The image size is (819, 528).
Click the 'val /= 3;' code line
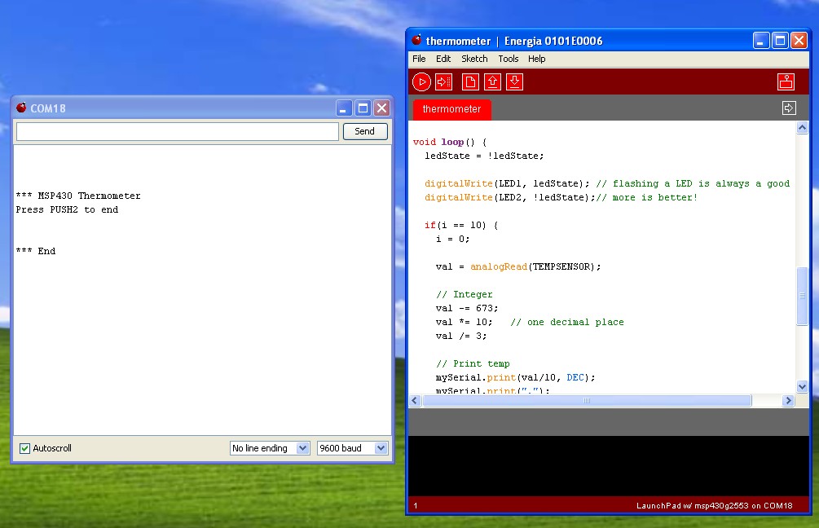(461, 336)
